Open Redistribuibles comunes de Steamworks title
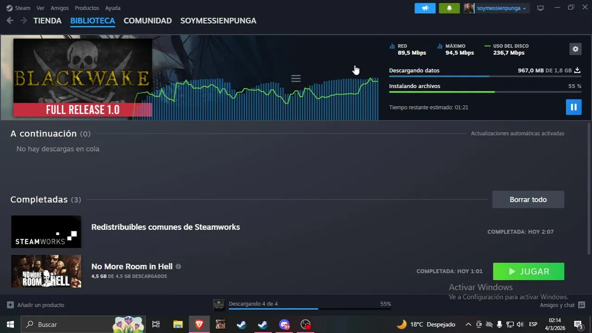Image resolution: width=592 pixels, height=333 pixels. [x=165, y=227]
